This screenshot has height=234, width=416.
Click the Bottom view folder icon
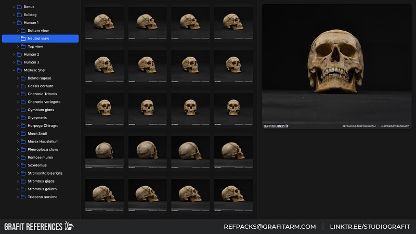click(23, 31)
